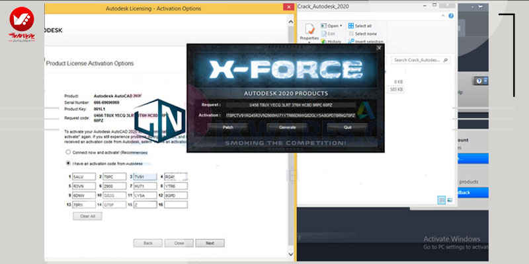529x264 pixels.
Task: Click the Edit icon in Explorer ribbon
Action: click(x=324, y=34)
